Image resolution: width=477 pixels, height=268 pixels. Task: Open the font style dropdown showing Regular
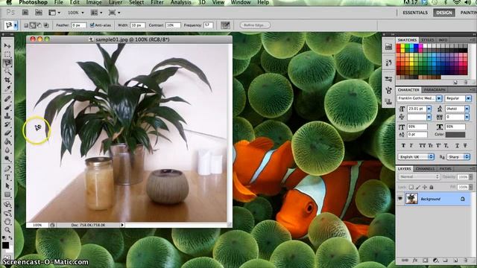[468, 98]
